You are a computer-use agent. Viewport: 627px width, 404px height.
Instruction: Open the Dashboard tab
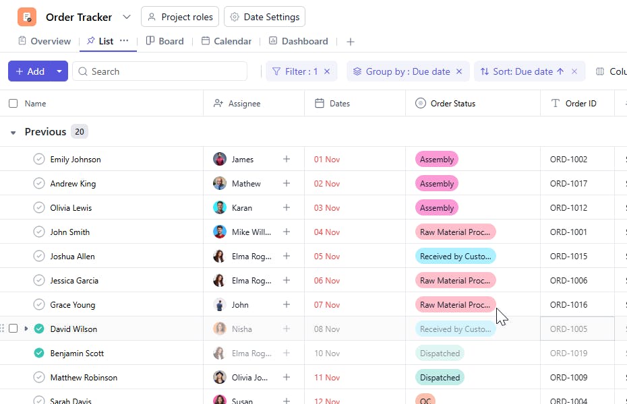(298, 41)
